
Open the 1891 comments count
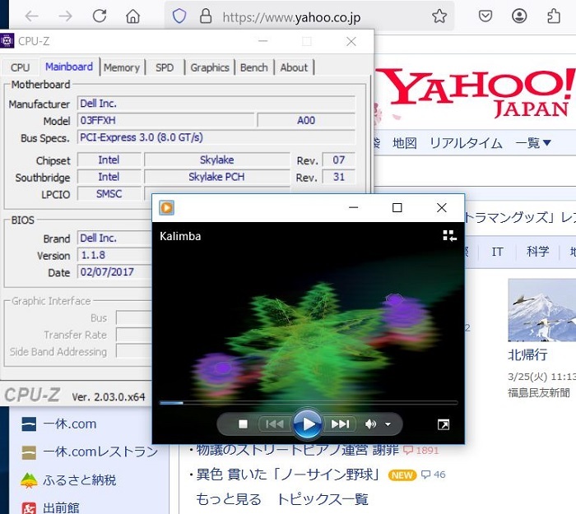(421, 450)
